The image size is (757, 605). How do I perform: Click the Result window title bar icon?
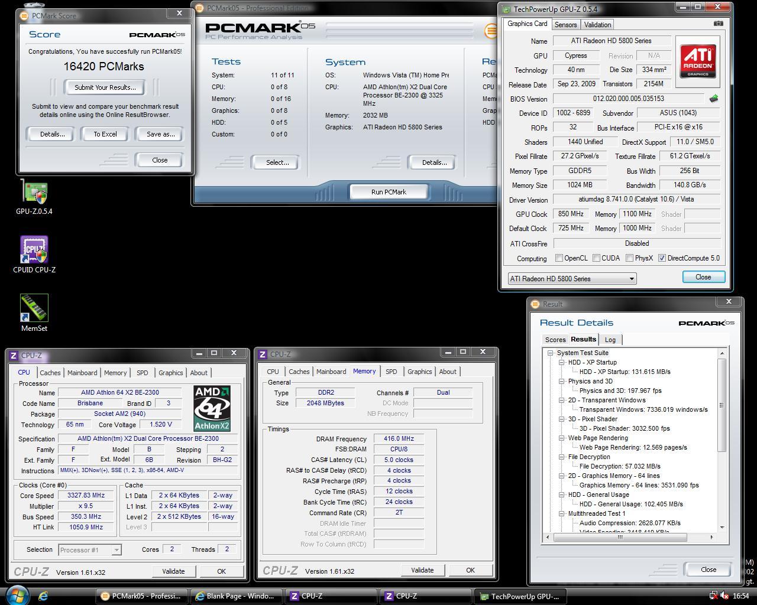[535, 304]
